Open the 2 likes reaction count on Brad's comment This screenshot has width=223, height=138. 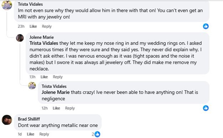(x=96, y=134)
